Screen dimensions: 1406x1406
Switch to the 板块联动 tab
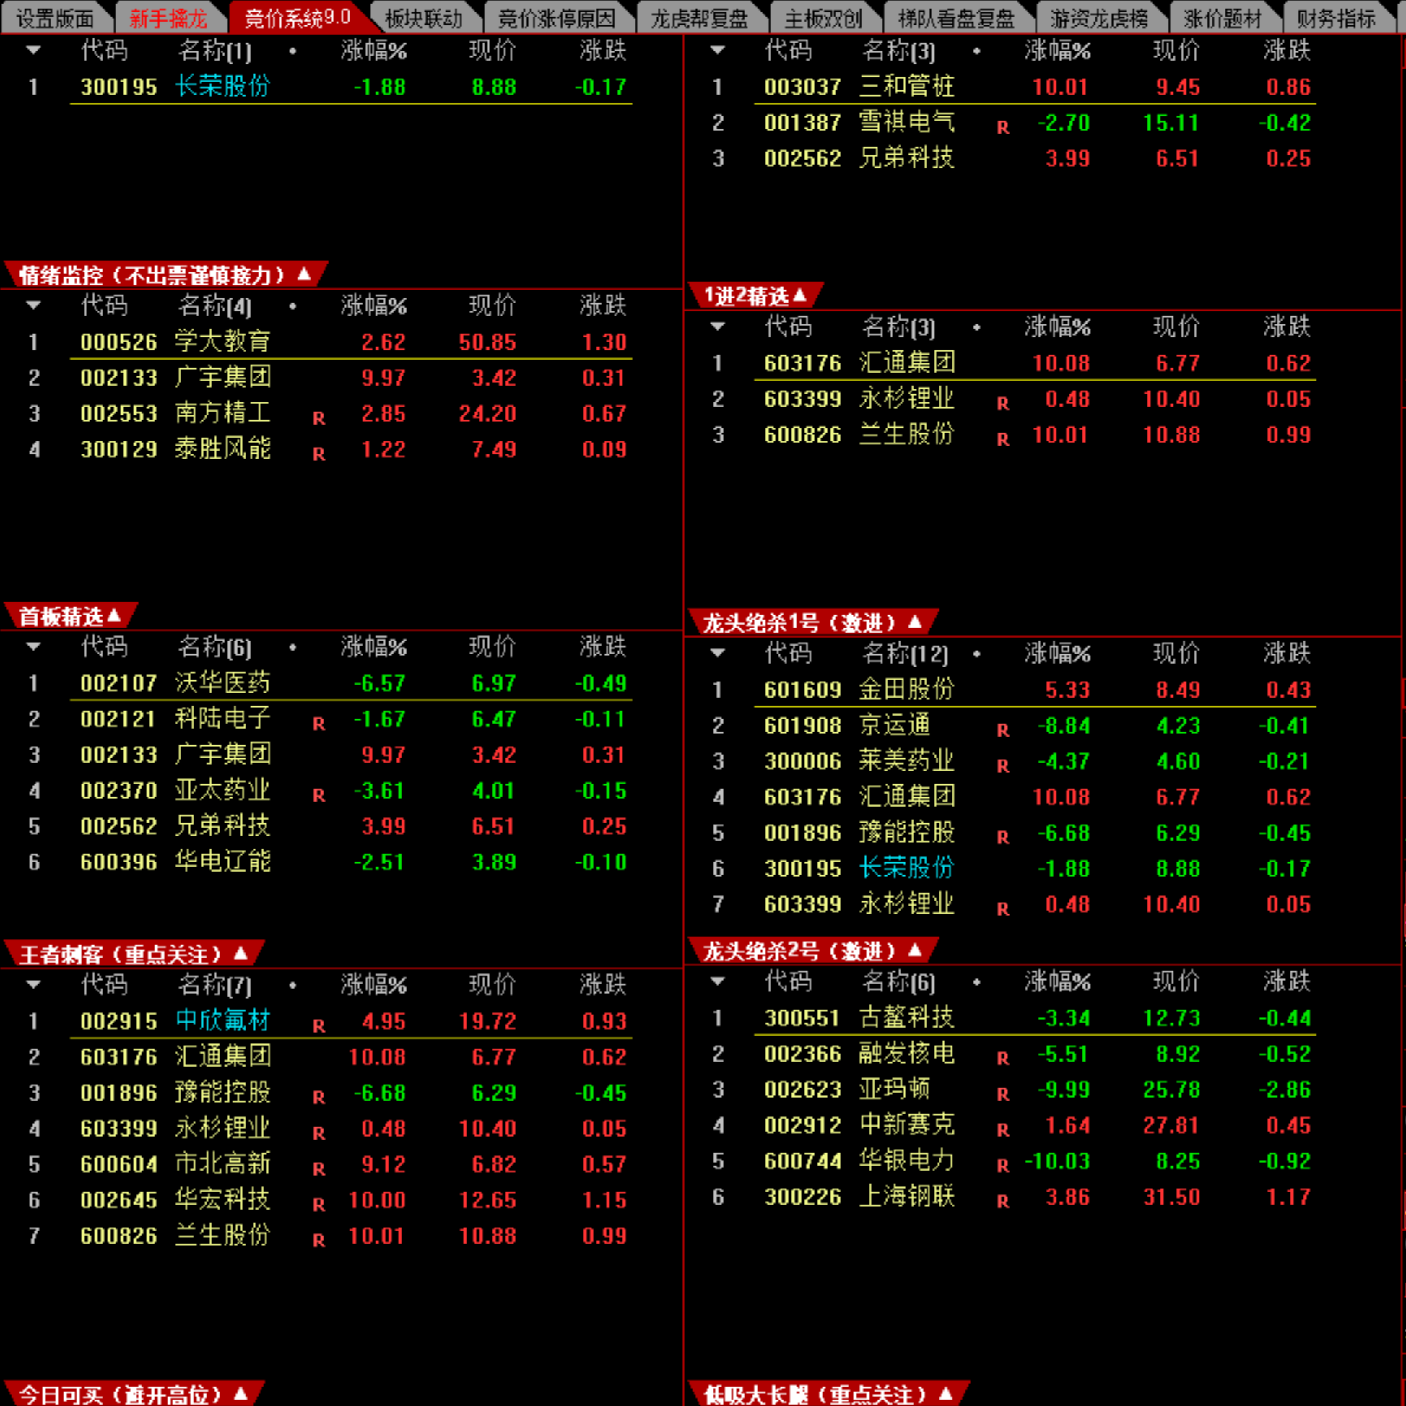[x=424, y=18]
